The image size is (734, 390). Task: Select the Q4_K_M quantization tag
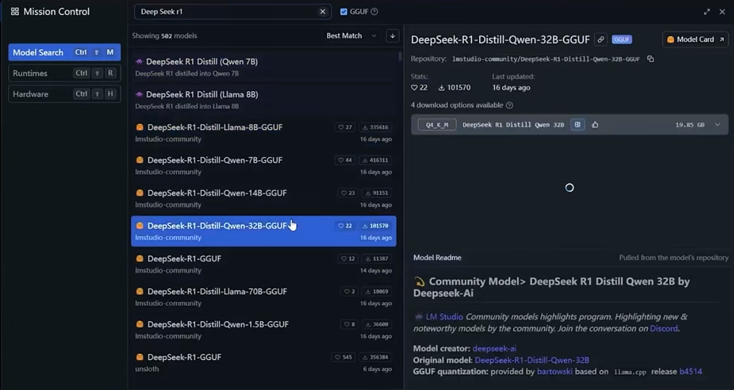coord(437,124)
